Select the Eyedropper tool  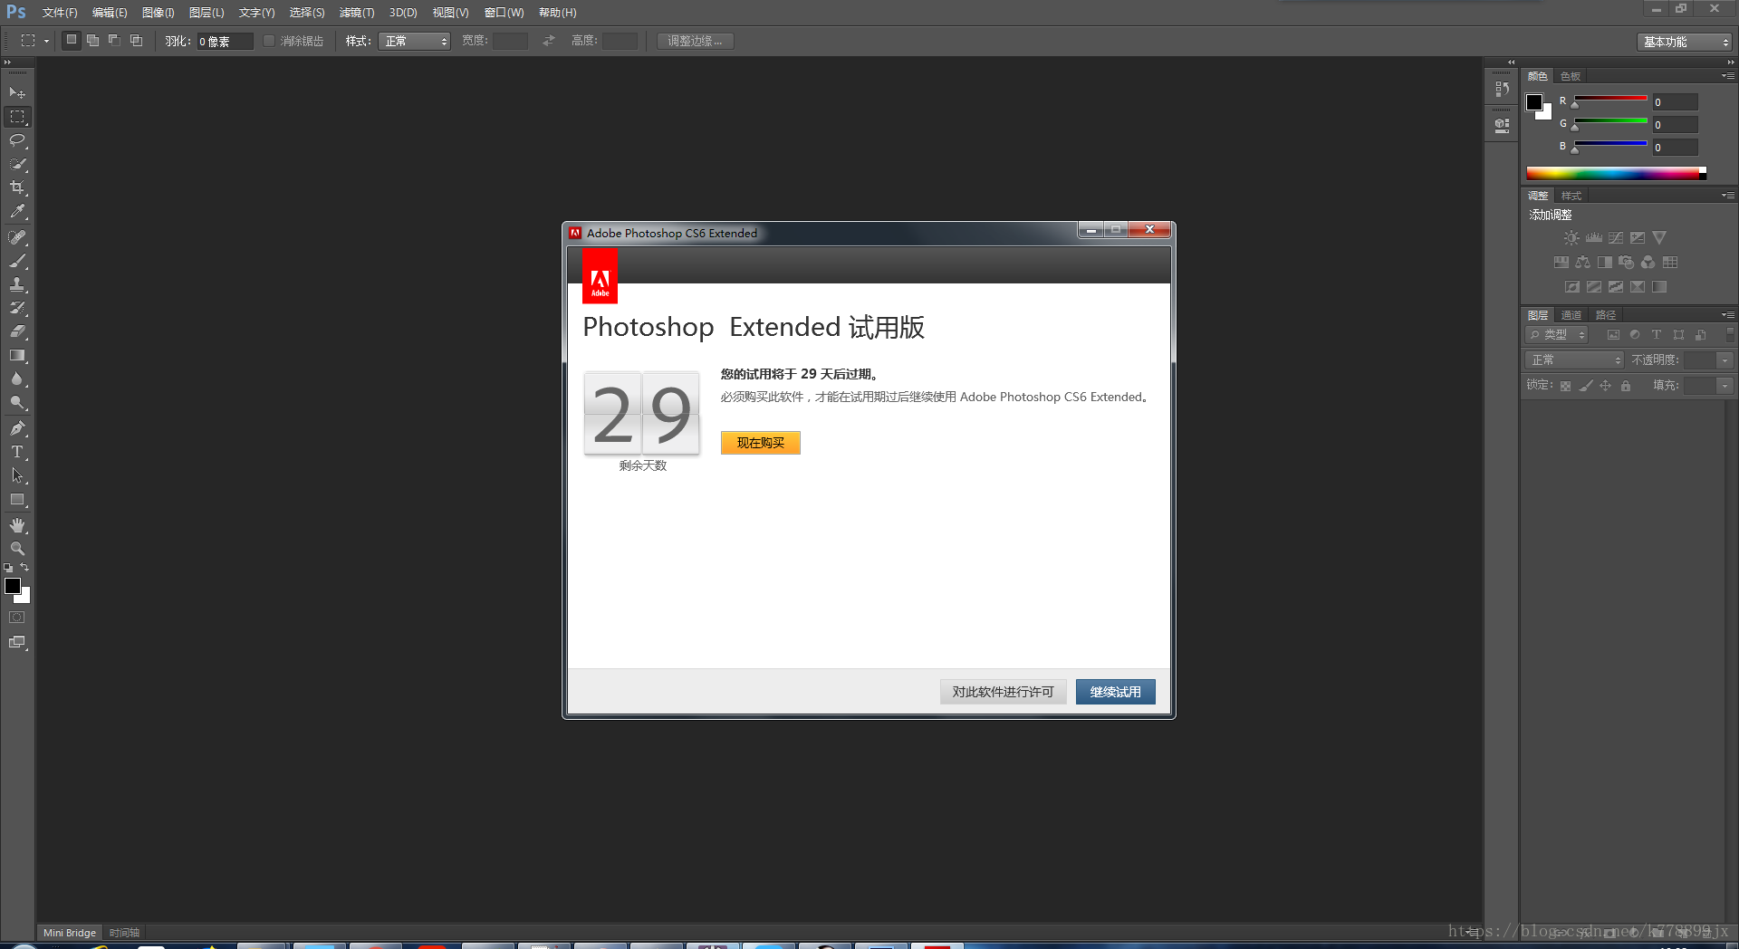point(17,212)
